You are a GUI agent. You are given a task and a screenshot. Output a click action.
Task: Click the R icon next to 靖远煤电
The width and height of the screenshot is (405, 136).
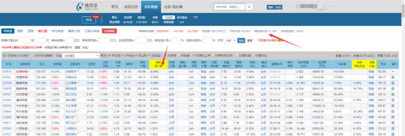78,133
